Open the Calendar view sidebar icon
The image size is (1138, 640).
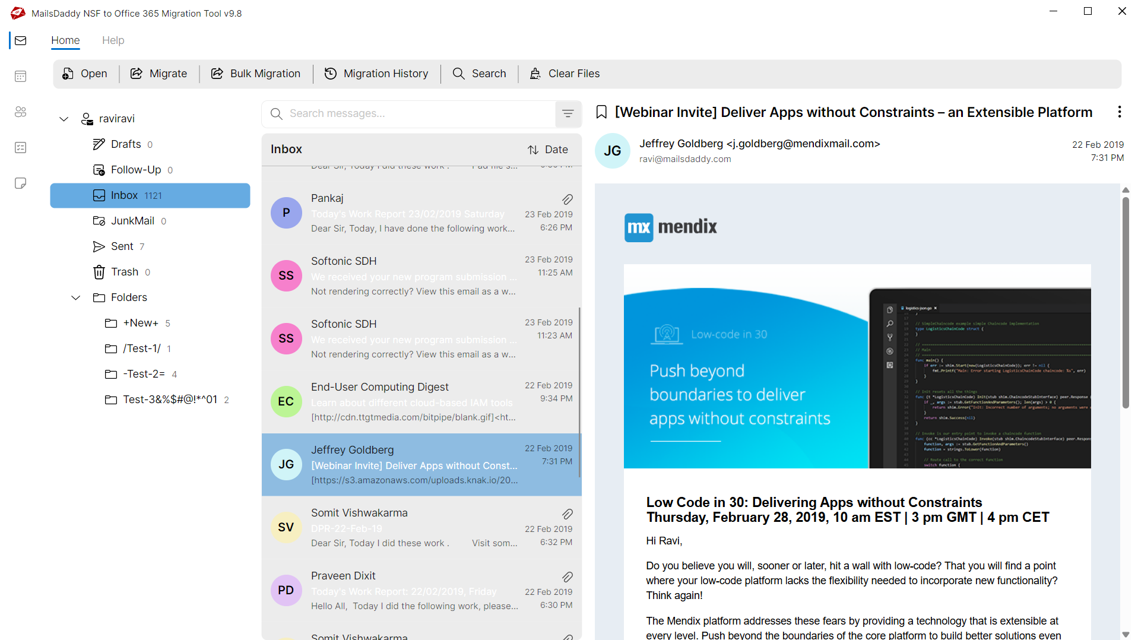click(x=21, y=76)
